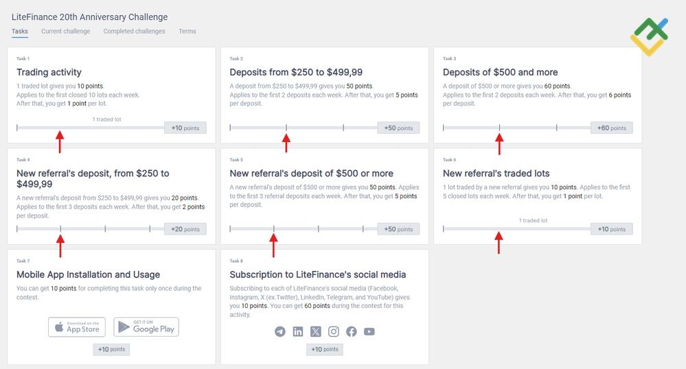Image resolution: width=686 pixels, height=369 pixels.
Task: Click New referral's traded lots progress bar
Action: point(516,228)
